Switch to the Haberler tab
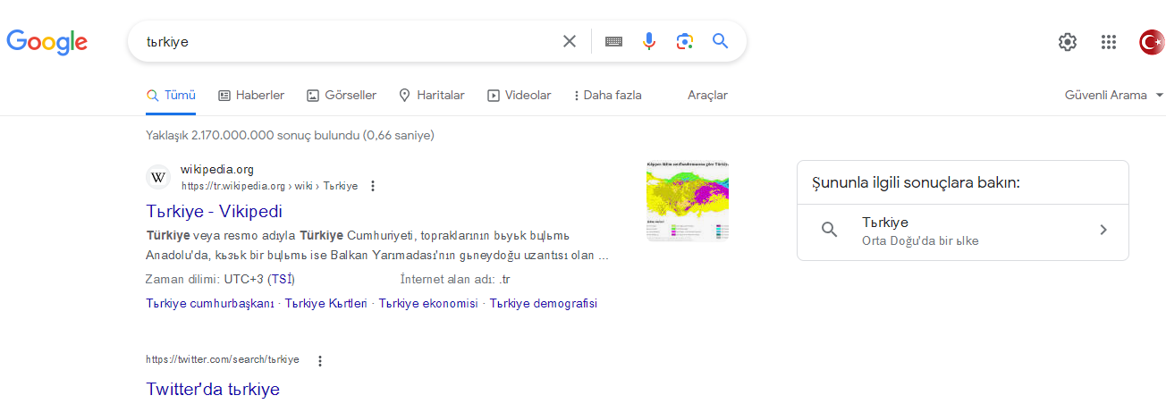1166x404 pixels. [251, 95]
